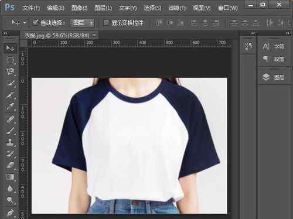Viewport: 293px width, 219px height.
Task: Select the Lasso tool below the Marquee
Action: [x=10, y=71]
